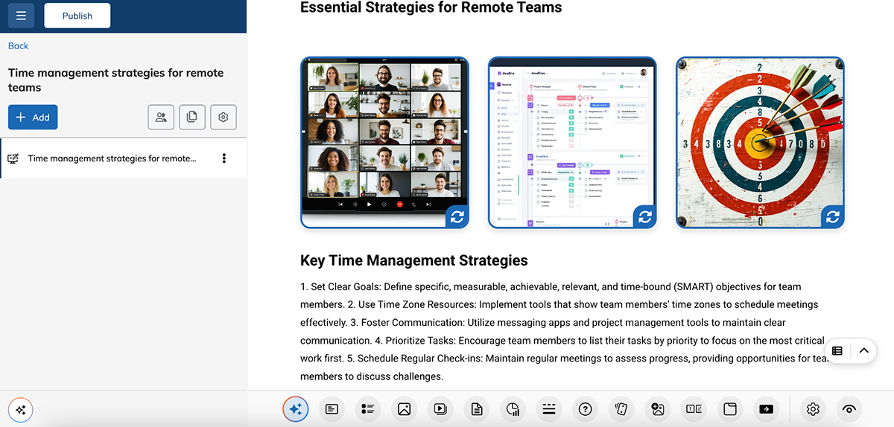This screenshot has height=427, width=894.
Task: Click the paragraph starting '1. Set Clear Goals'
Action: 566,332
